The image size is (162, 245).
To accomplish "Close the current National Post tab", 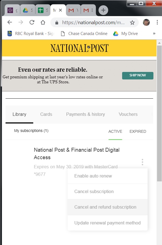I will coord(61,10).
